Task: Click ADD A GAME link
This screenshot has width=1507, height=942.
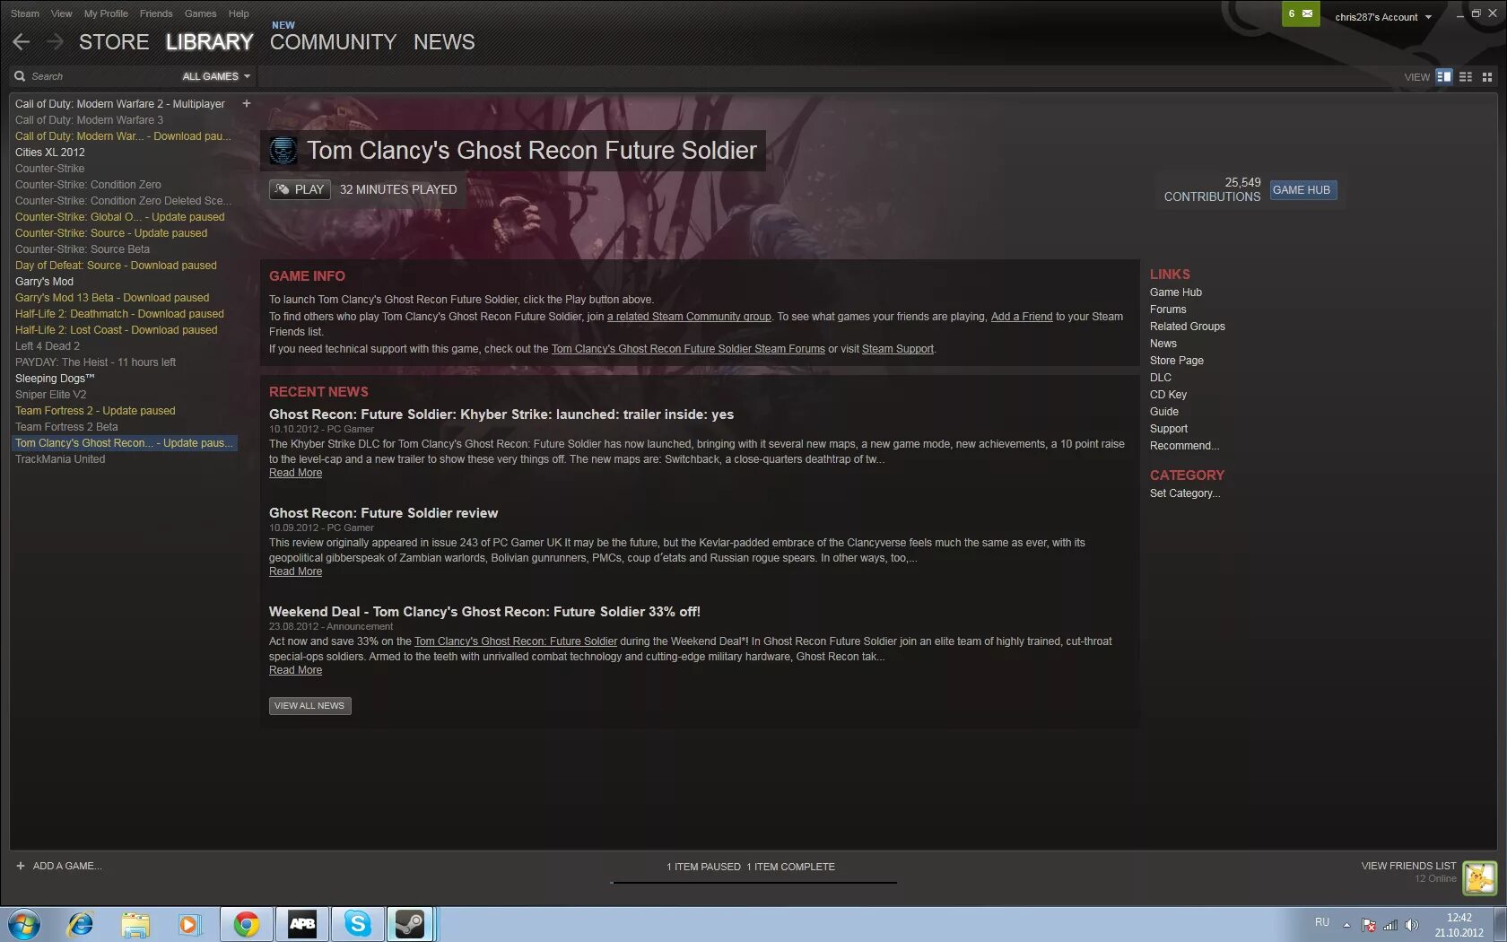Action: (x=67, y=866)
